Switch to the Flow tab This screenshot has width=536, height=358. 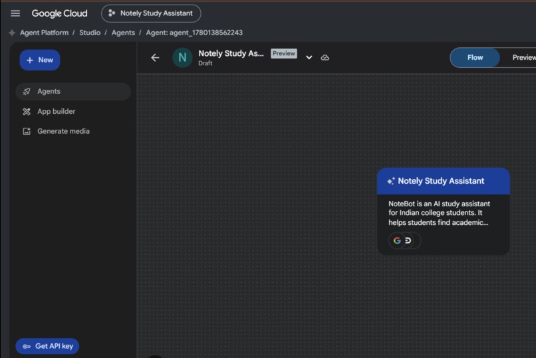coord(475,57)
